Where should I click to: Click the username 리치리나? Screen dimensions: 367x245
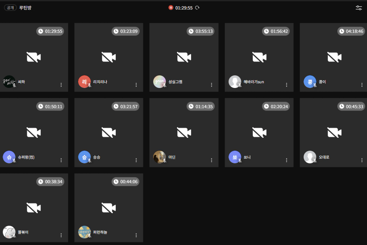click(100, 82)
